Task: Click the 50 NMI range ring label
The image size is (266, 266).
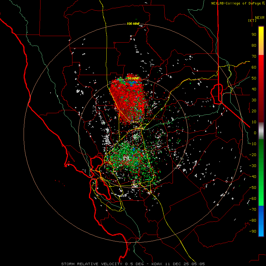Action: coord(133,78)
